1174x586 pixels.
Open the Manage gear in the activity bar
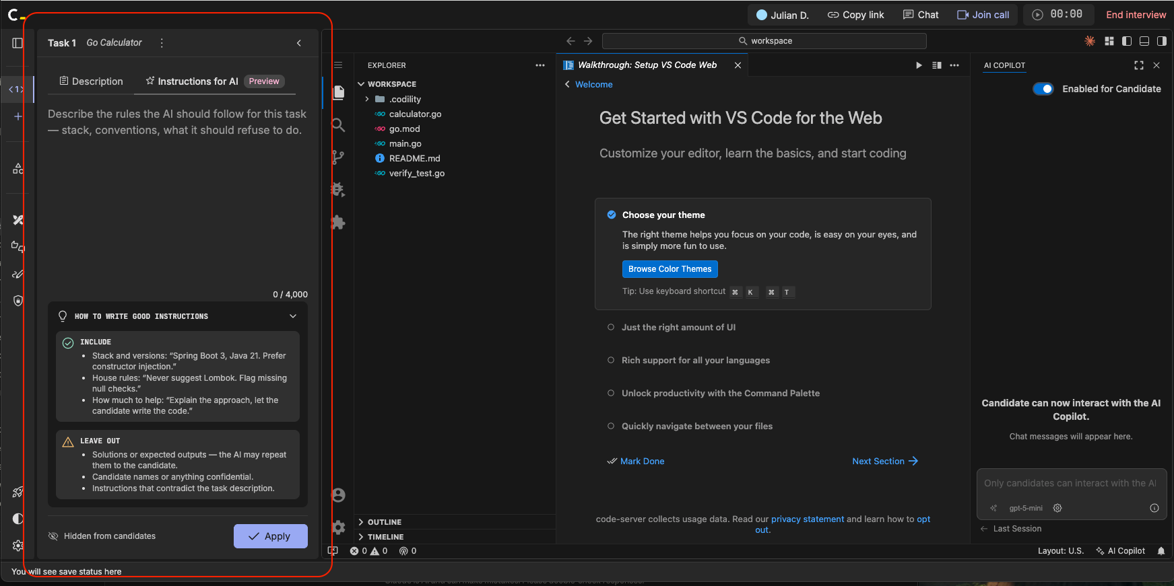click(339, 527)
